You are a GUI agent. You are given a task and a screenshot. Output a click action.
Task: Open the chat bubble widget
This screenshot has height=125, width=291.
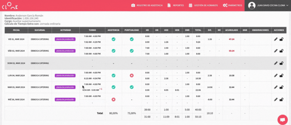point(282,119)
